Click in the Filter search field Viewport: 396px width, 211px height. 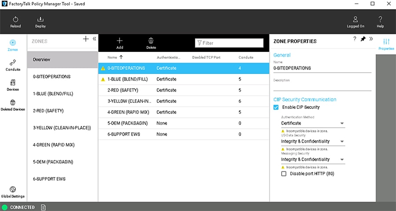(229, 43)
